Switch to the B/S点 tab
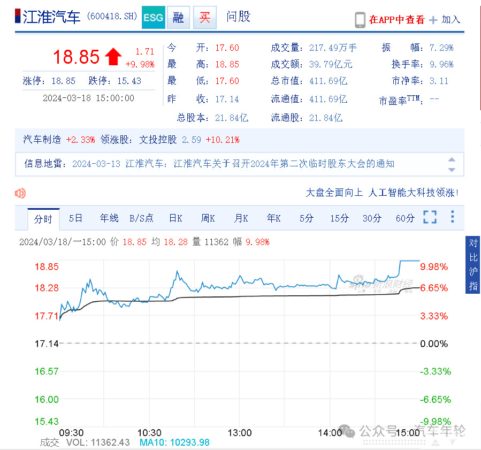 [141, 218]
